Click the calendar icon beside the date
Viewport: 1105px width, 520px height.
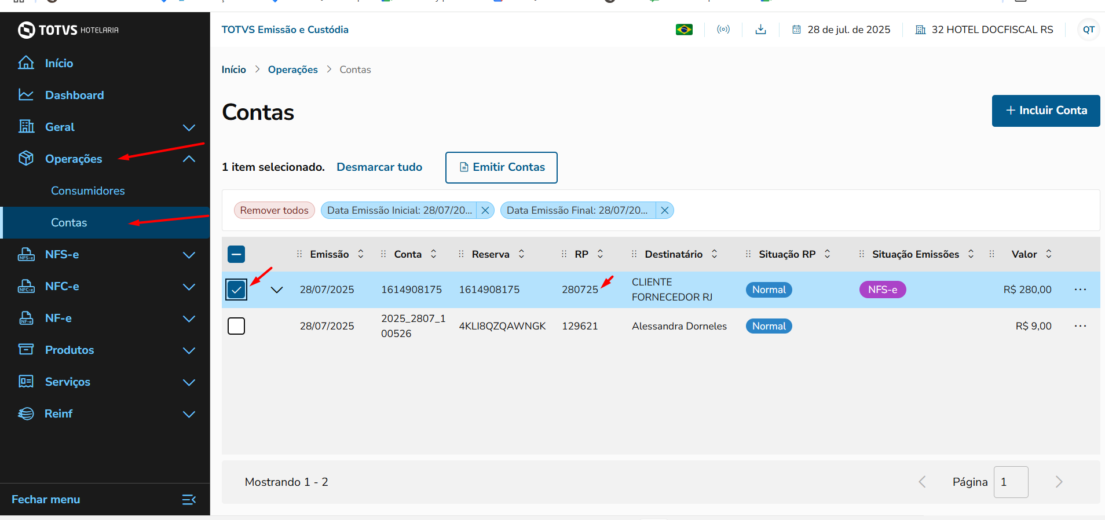point(796,30)
